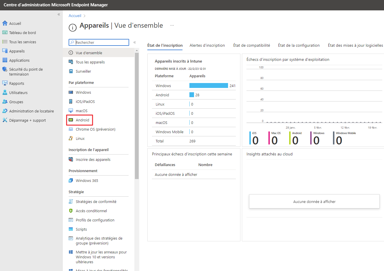Image resolution: width=384 pixels, height=271 pixels.
Task: Open the Windows 365 icon
Action: tap(71, 180)
